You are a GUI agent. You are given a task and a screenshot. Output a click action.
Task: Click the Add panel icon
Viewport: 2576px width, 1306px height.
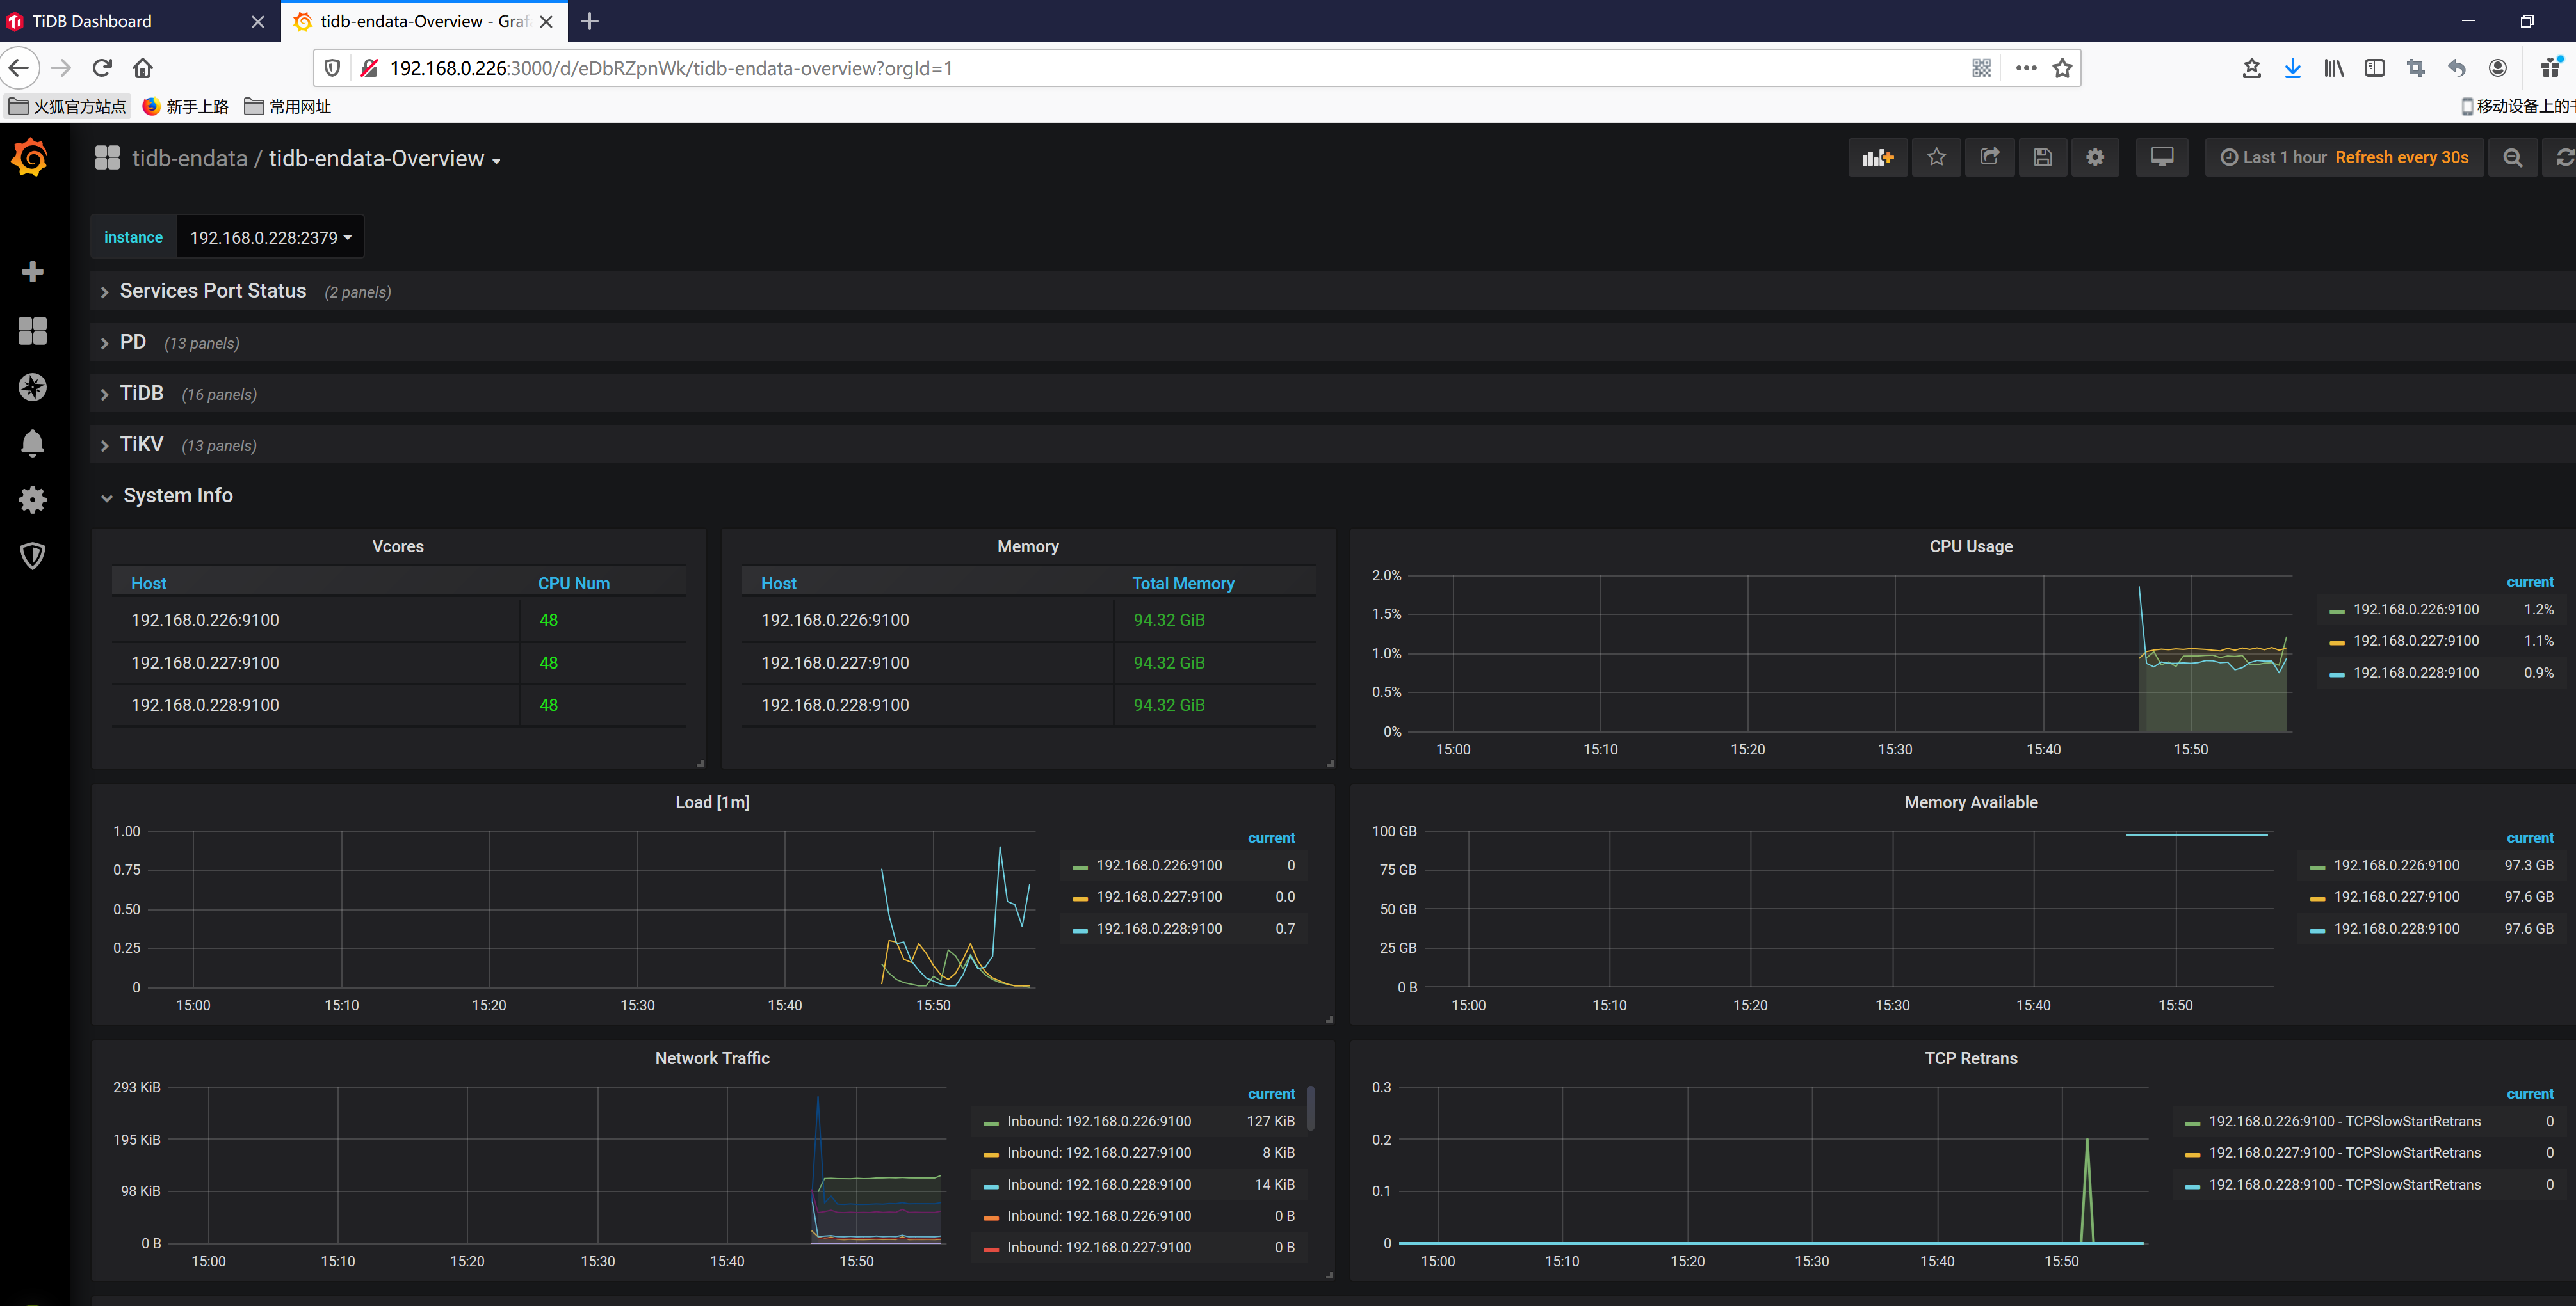pyautogui.click(x=1877, y=157)
